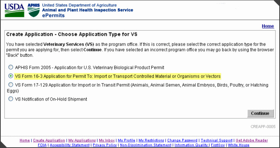Choose VS Form 17-129 radio option
Screen dimensions: 280x148
click(x=11, y=84)
